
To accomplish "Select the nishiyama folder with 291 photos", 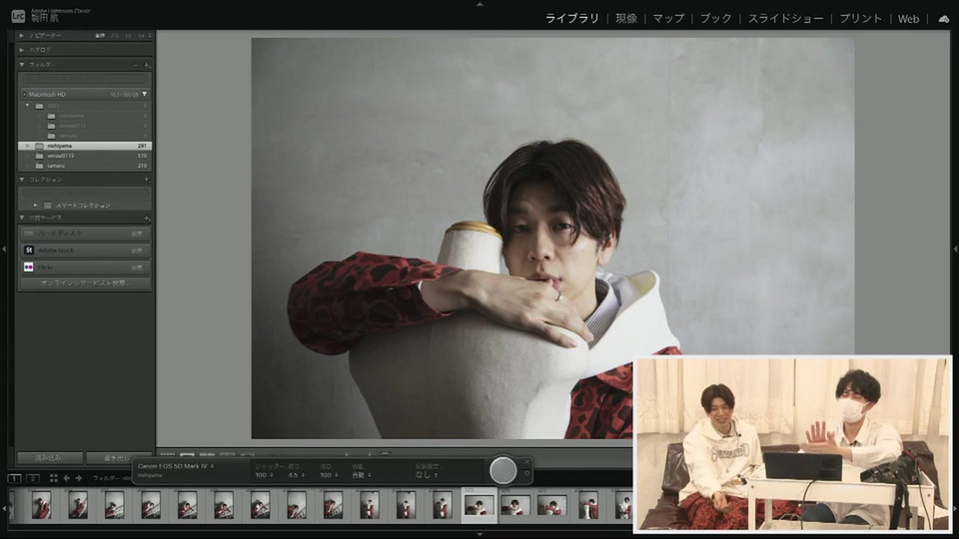I will (84, 146).
